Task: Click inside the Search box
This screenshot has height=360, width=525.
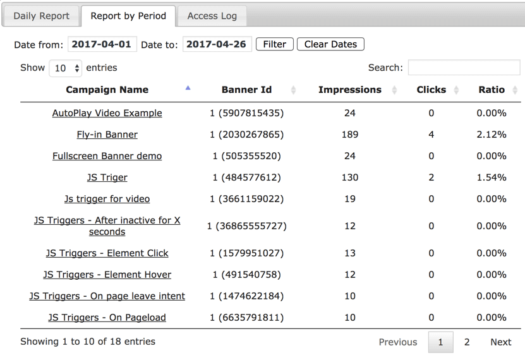Action: [x=464, y=68]
